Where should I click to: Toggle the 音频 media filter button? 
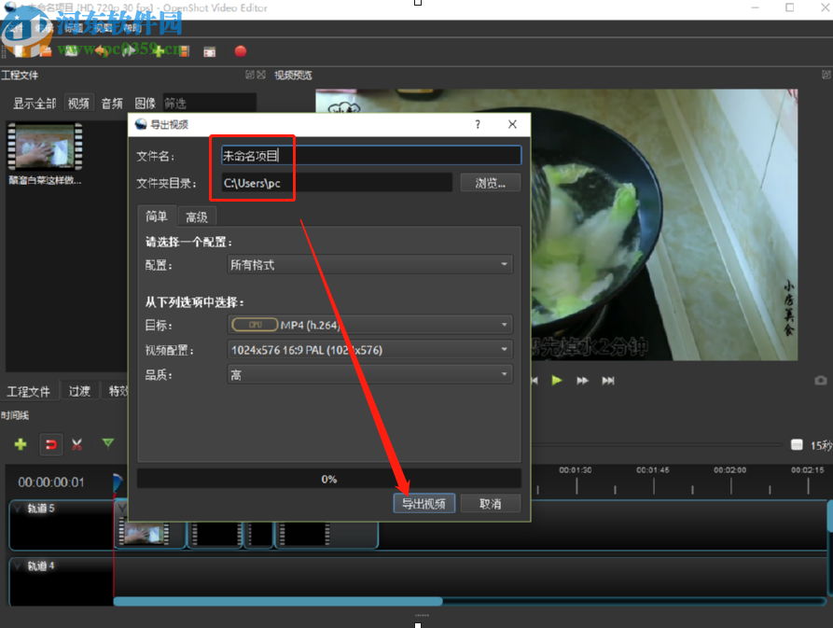111,103
